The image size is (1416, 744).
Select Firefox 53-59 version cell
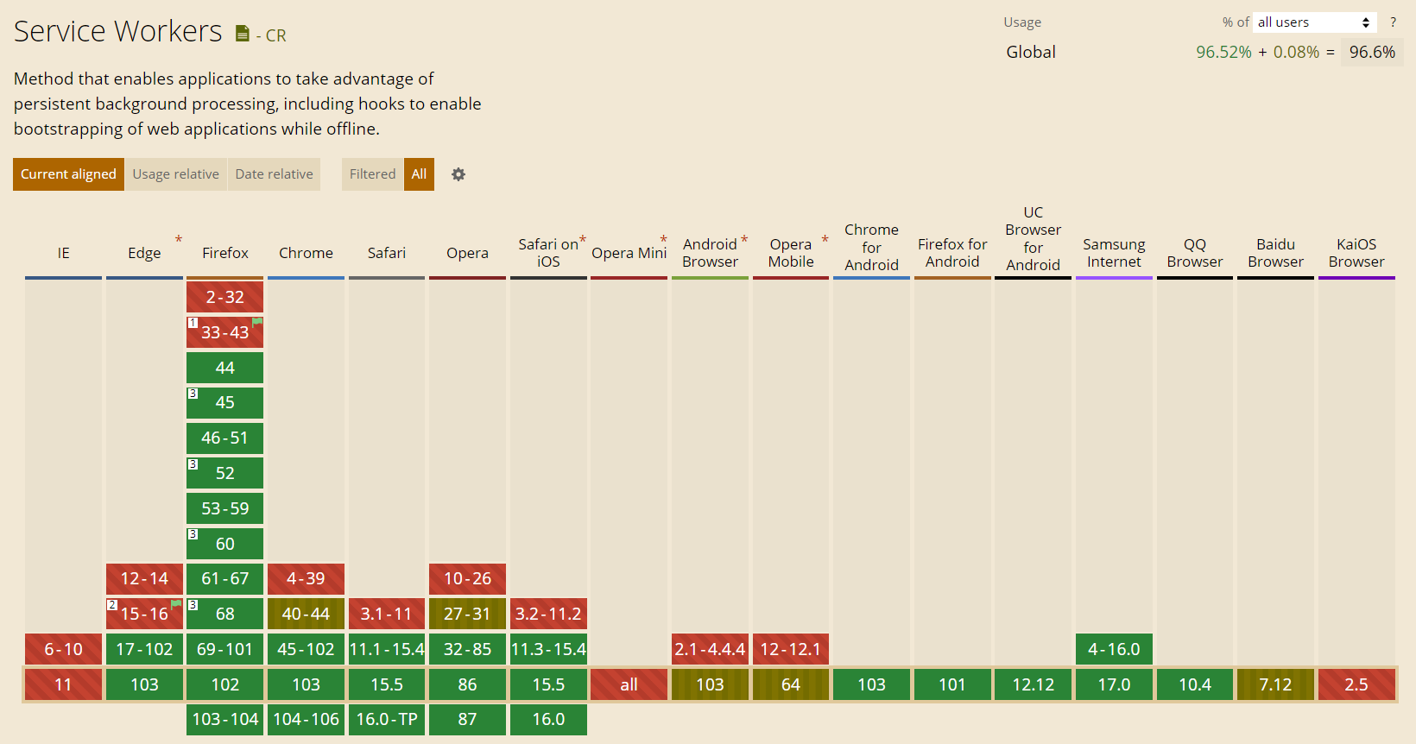(224, 508)
